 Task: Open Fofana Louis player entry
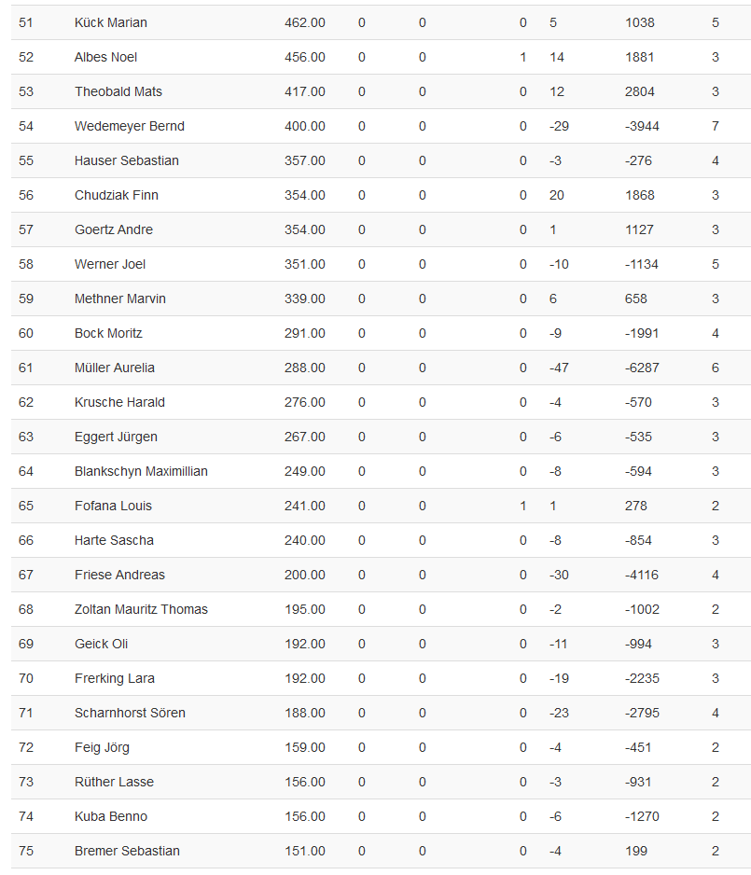[113, 506]
